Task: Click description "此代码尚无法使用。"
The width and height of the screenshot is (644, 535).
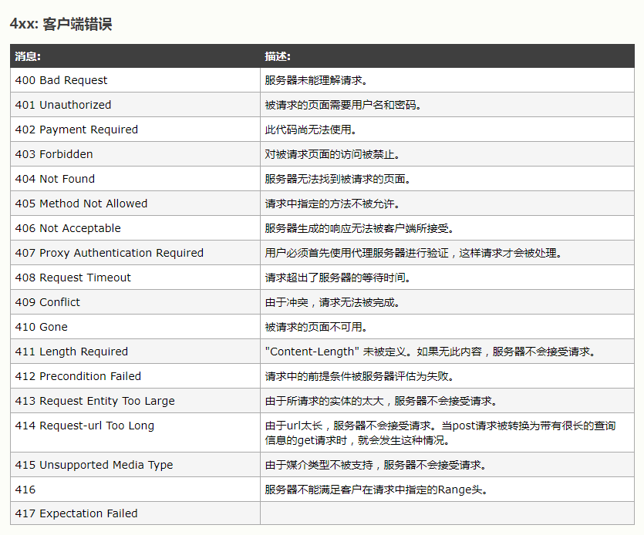Action: 311,130
